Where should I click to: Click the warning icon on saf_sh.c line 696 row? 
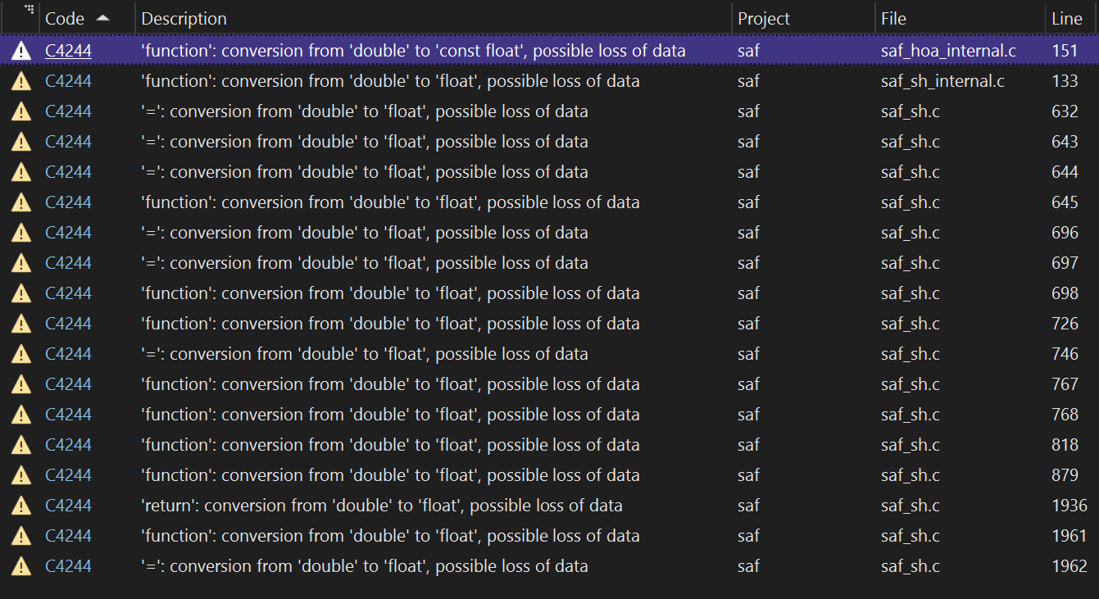click(x=20, y=232)
